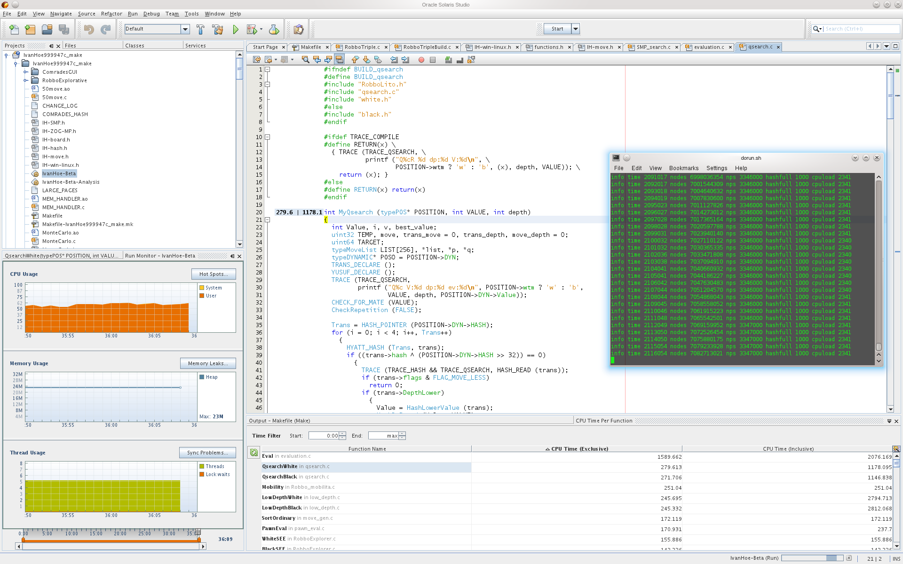Screen dimensions: 903x564
Task: Open the Debug menu
Action: [151, 14]
